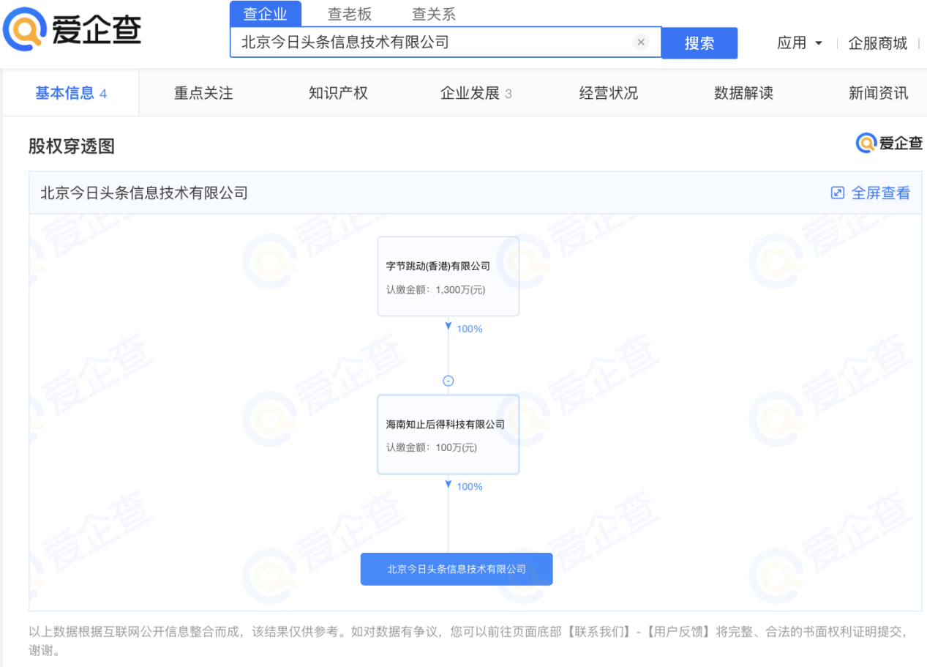
Task: Open the 重点关注 section tab
Action: (203, 92)
